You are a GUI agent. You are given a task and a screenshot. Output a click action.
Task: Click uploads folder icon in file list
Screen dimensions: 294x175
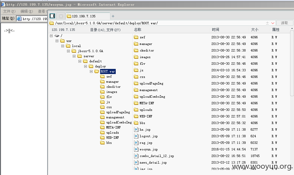tap(136, 110)
